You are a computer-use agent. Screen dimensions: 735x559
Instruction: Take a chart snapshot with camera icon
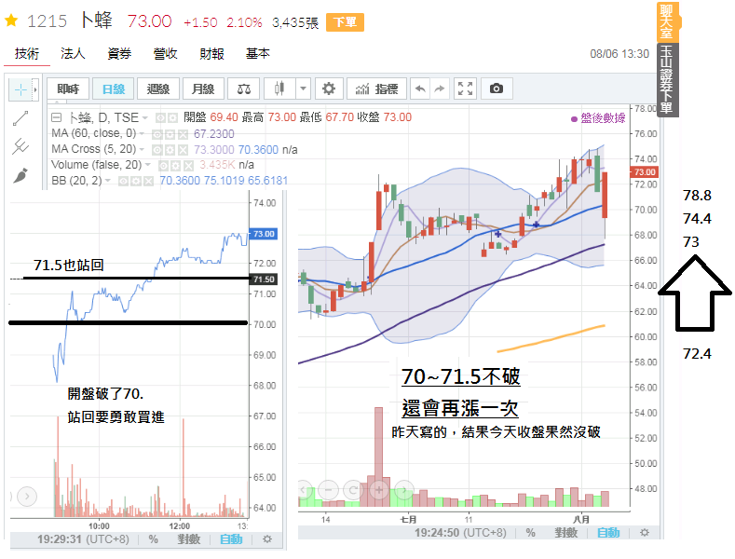tap(496, 89)
